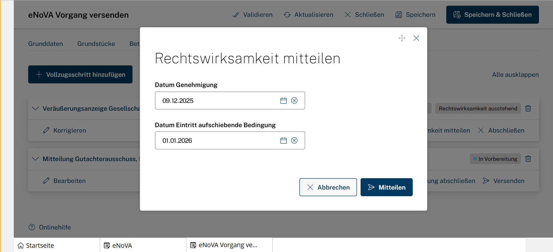Delete the Mitteilung Gutachterausschuss step via trash
The height and width of the screenshot is (252, 553).
click(528, 159)
